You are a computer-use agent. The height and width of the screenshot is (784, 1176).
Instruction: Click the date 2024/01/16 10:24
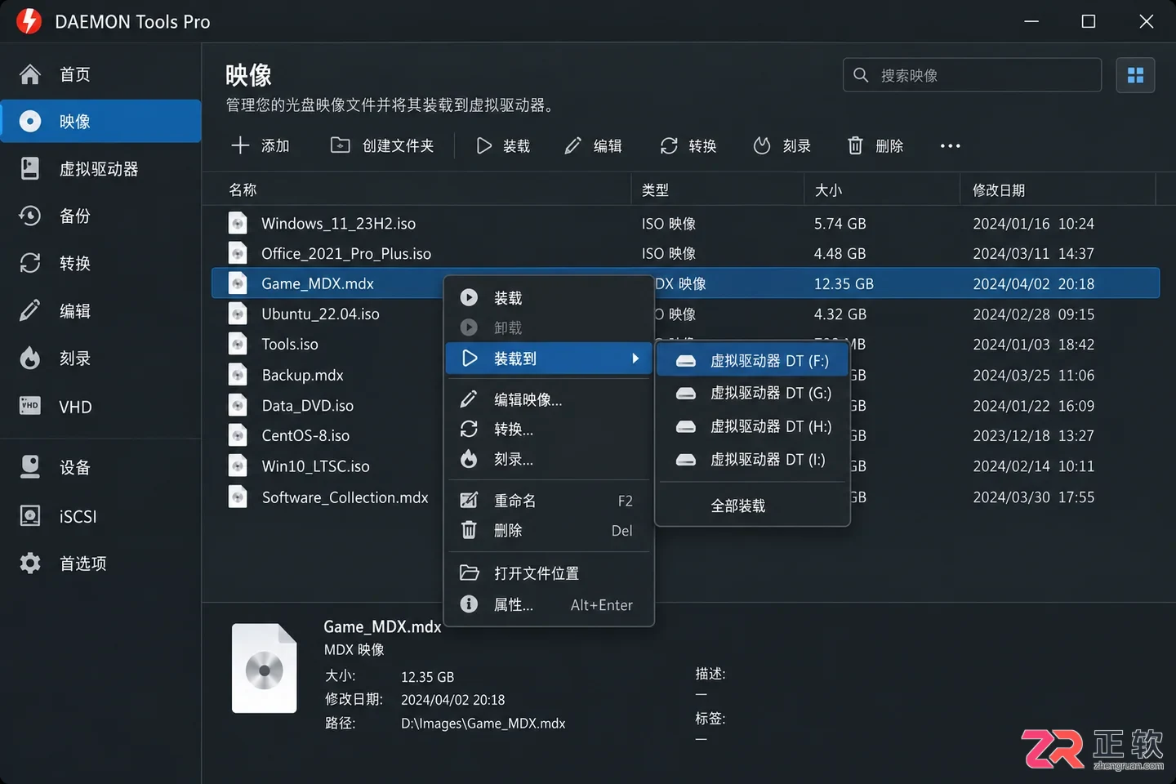1033,224
